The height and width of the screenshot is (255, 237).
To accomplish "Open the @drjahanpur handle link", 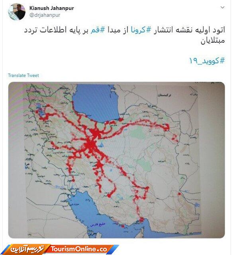I will [45, 15].
